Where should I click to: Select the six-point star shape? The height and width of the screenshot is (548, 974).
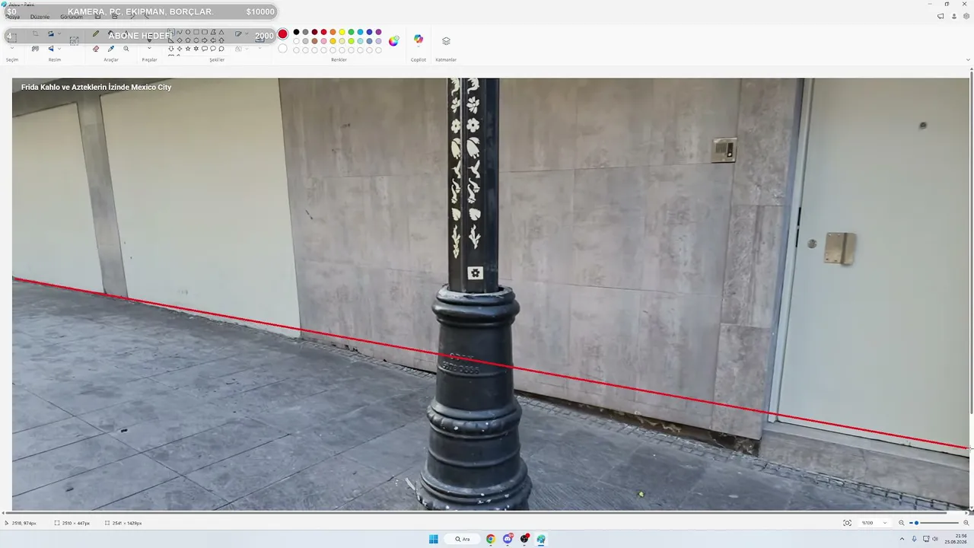click(x=196, y=49)
